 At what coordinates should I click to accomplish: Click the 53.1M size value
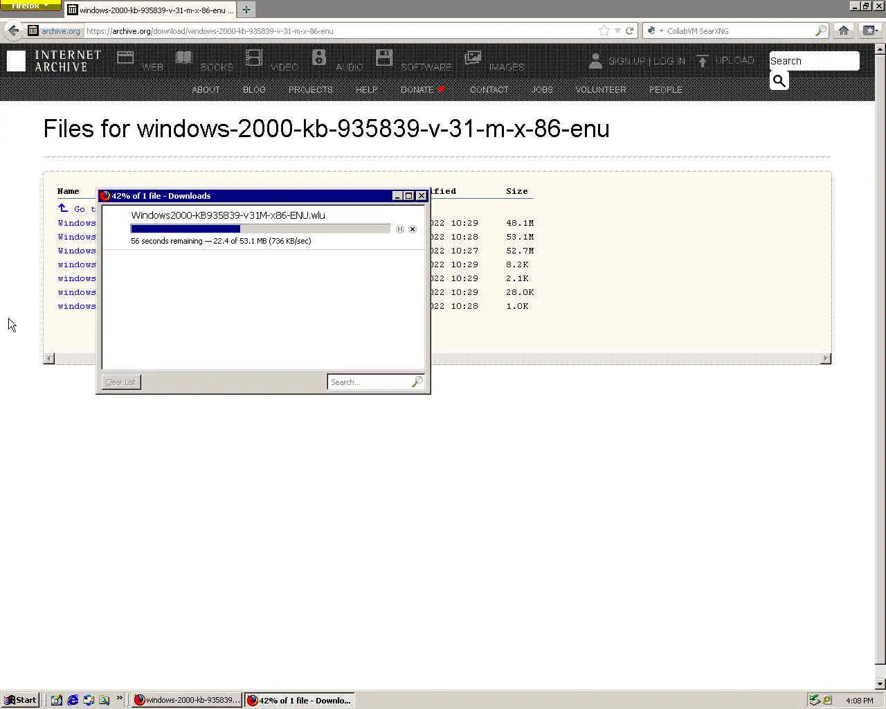click(x=520, y=237)
